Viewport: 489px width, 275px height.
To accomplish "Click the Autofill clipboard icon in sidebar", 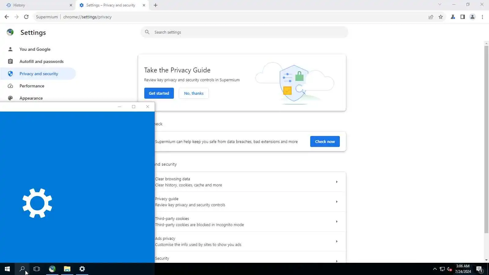I will point(10,61).
